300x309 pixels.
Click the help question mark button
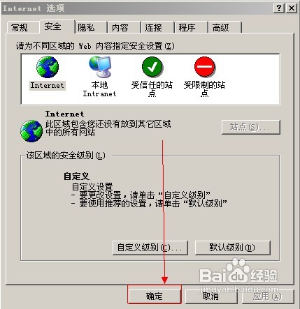[279, 8]
